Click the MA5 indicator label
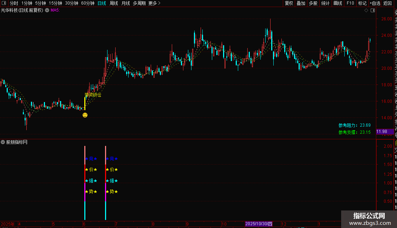This screenshot has height=228, width=397. [55, 10]
